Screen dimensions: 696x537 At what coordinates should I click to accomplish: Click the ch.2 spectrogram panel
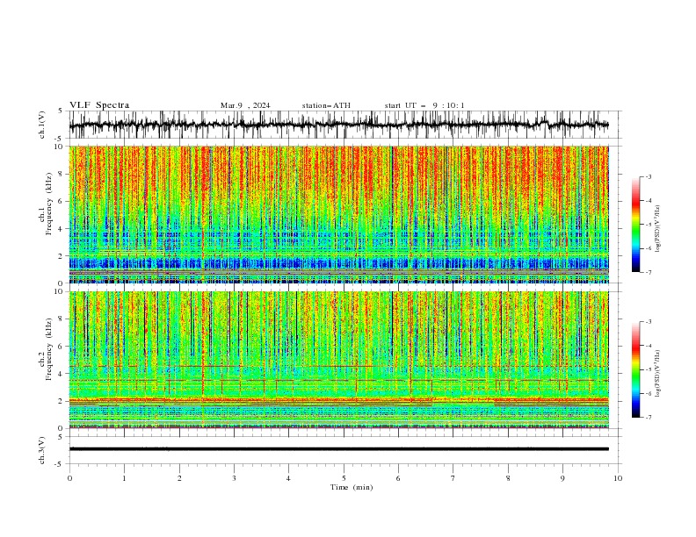click(338, 360)
